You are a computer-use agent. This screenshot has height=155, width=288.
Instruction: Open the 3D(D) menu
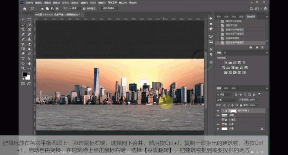tap(93, 3)
